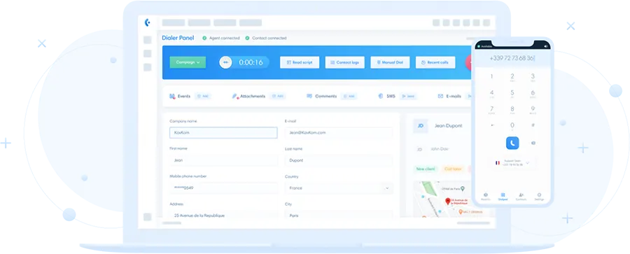Click the SMS icon
The image size is (630, 254).
click(381, 97)
